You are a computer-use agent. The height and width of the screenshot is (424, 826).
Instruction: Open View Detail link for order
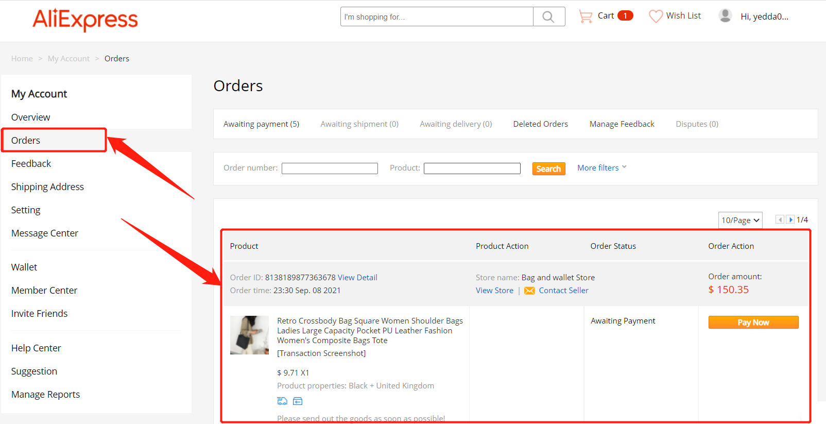point(357,278)
